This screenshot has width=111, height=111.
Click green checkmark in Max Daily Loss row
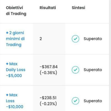75,70
